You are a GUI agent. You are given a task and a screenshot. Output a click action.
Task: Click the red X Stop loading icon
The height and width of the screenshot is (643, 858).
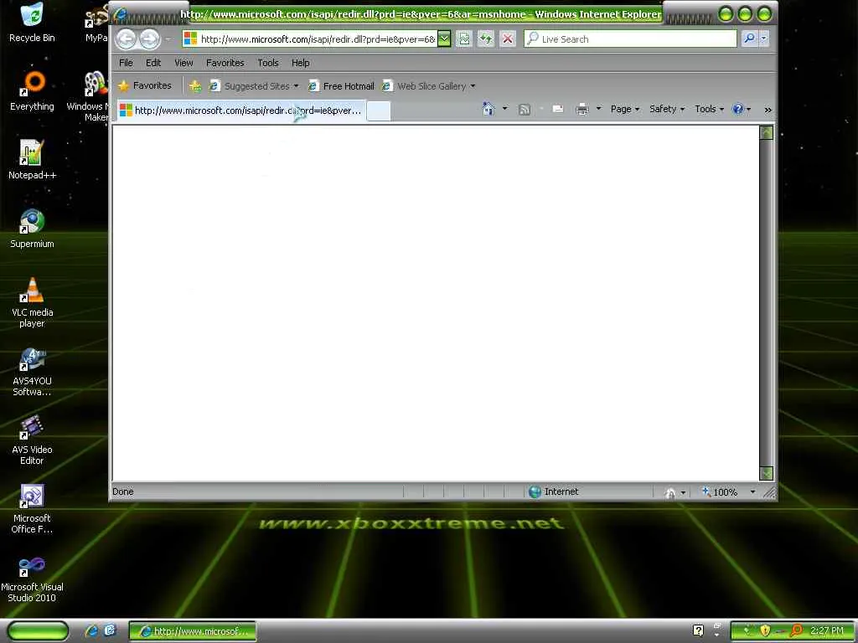coord(508,39)
